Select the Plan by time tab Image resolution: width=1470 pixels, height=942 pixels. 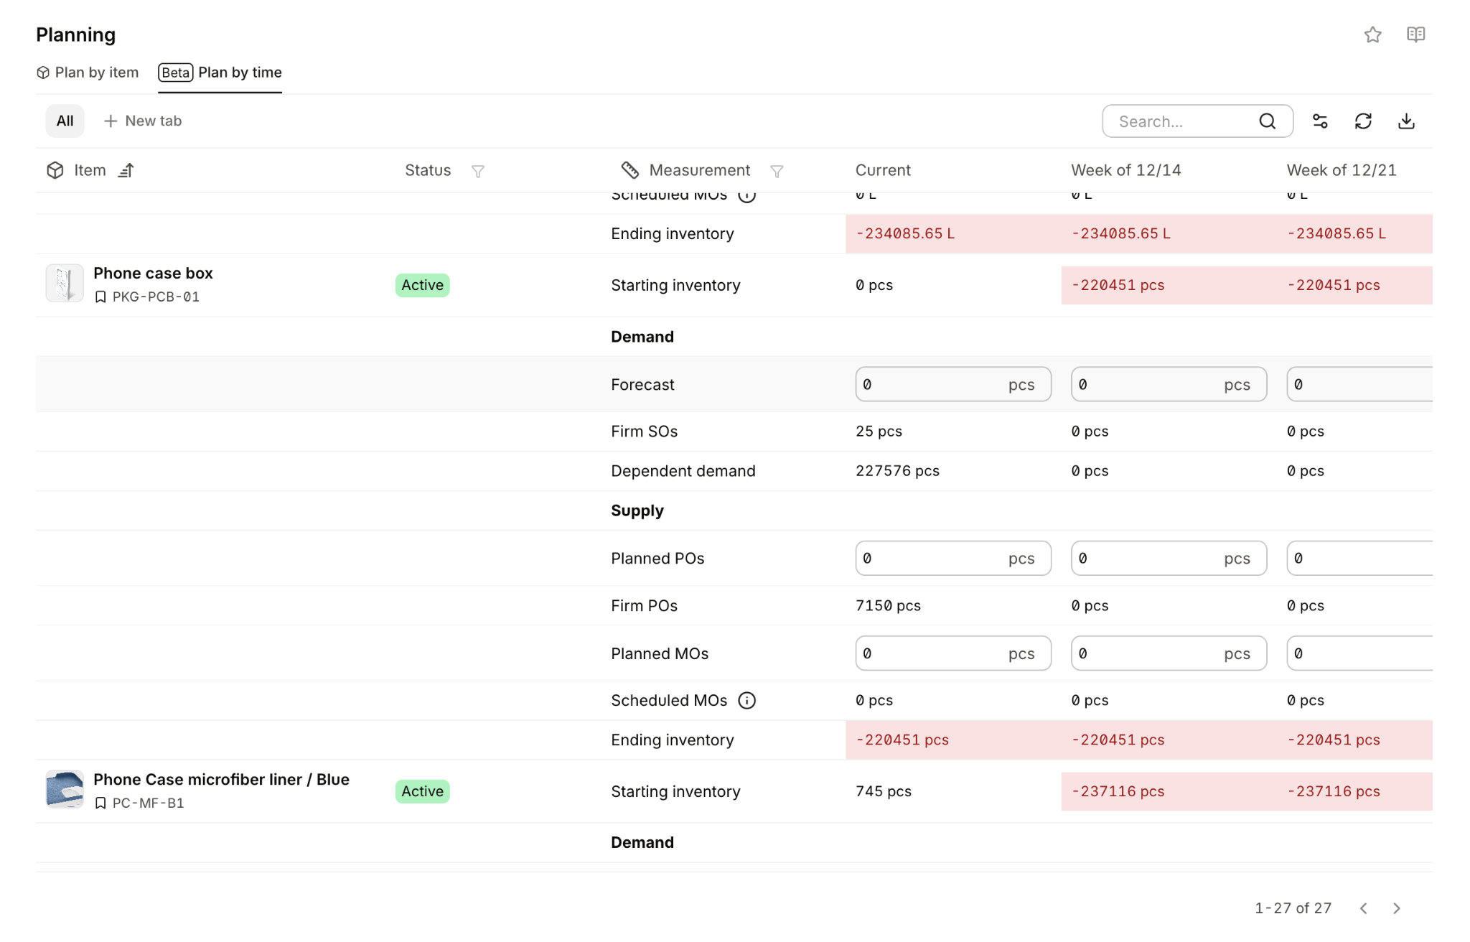[x=220, y=73]
